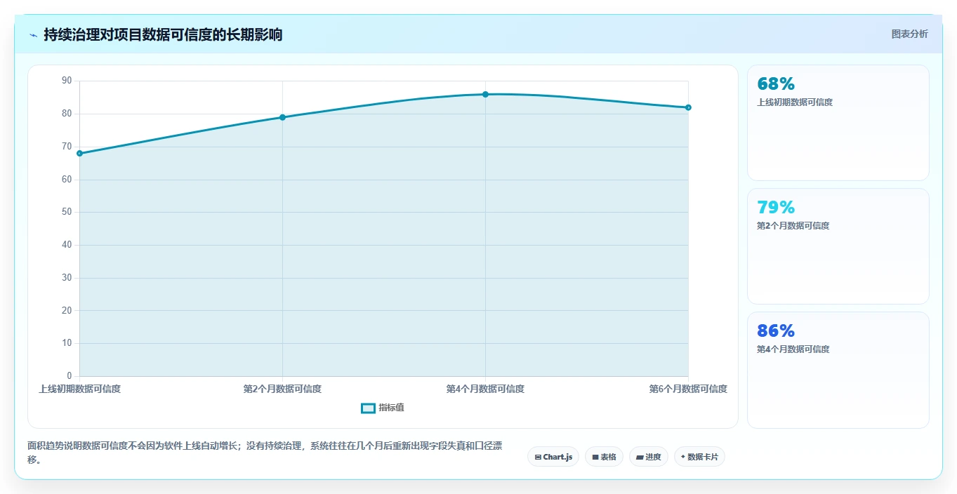Screen dimensions: 957x494
Task: Click the description paragraph starting 面积趋势说明
Action: tap(265, 453)
